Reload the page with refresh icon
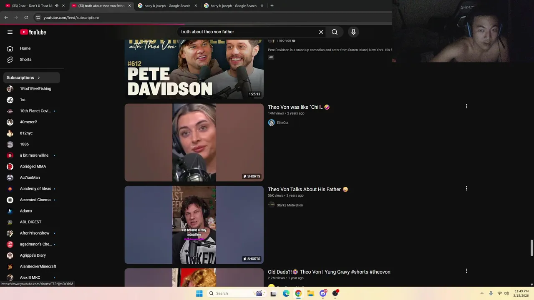The image size is (534, 300). pyautogui.click(x=26, y=17)
